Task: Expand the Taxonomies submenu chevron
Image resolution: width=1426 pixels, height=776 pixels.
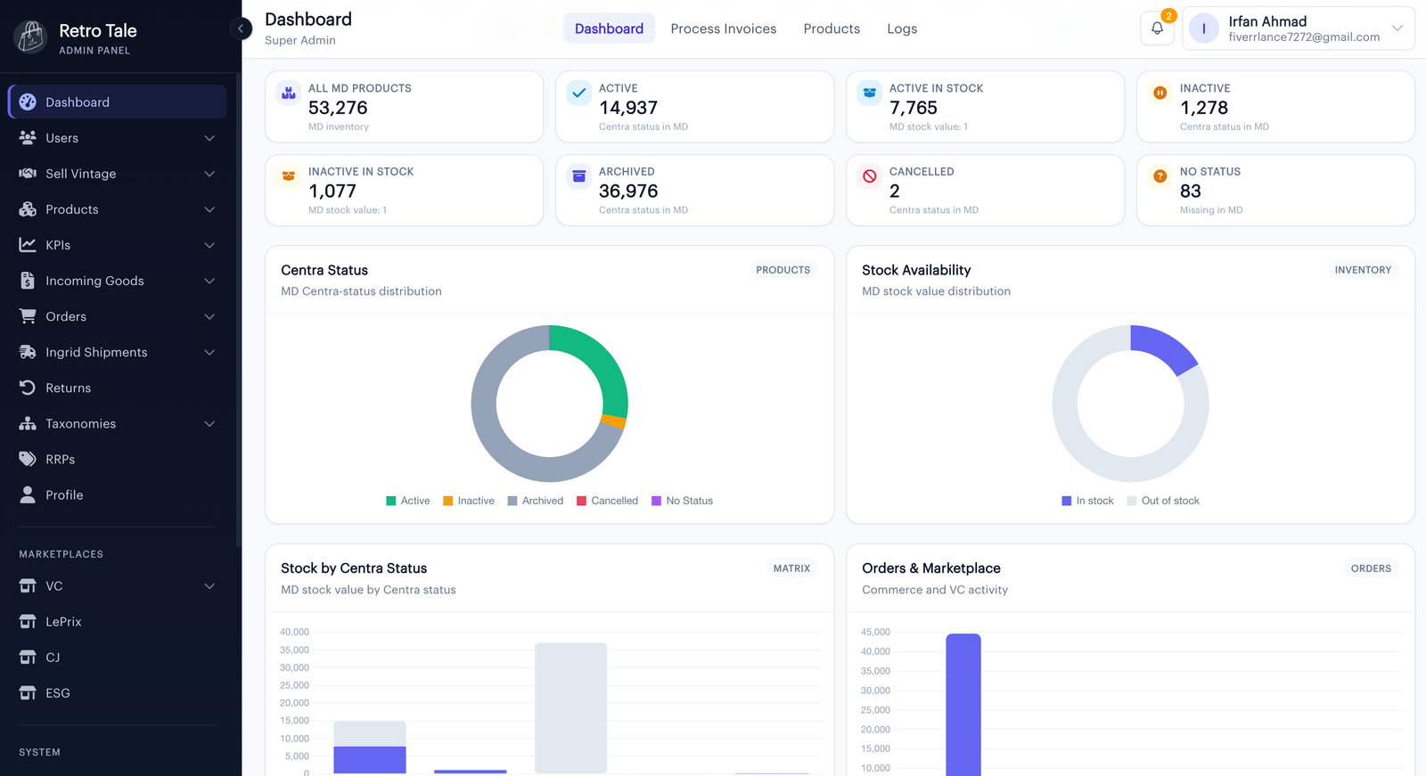Action: 209,423
